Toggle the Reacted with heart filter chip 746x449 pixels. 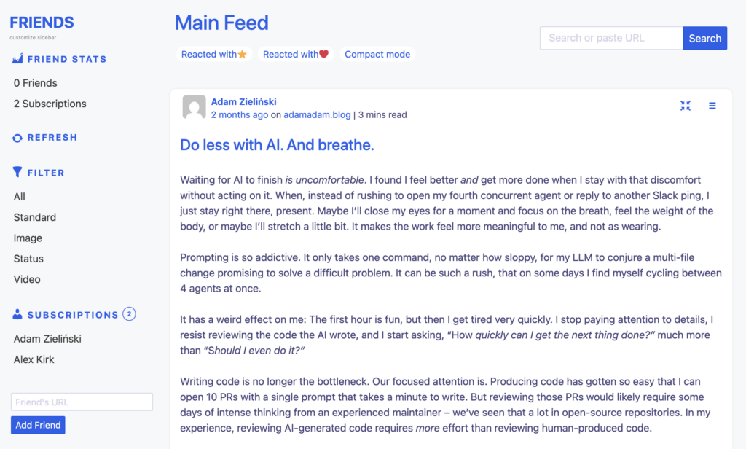tap(296, 54)
